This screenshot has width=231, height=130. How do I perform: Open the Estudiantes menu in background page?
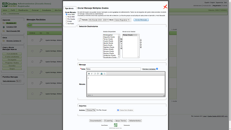tap(47, 10)
